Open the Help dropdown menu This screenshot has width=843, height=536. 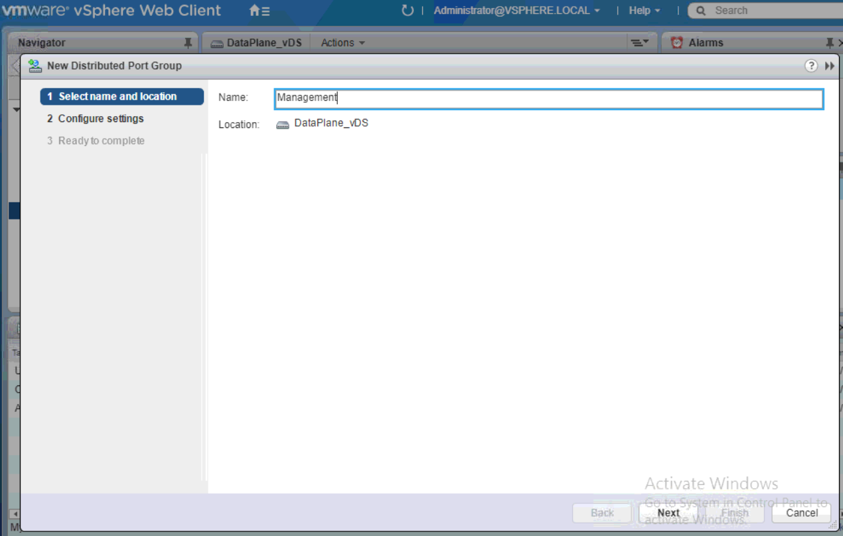click(x=645, y=11)
